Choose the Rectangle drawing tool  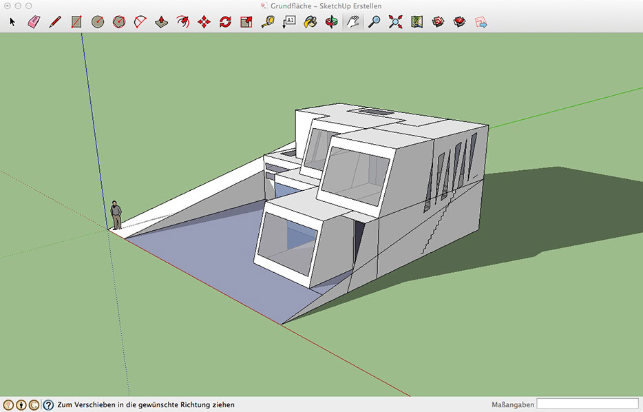point(76,22)
